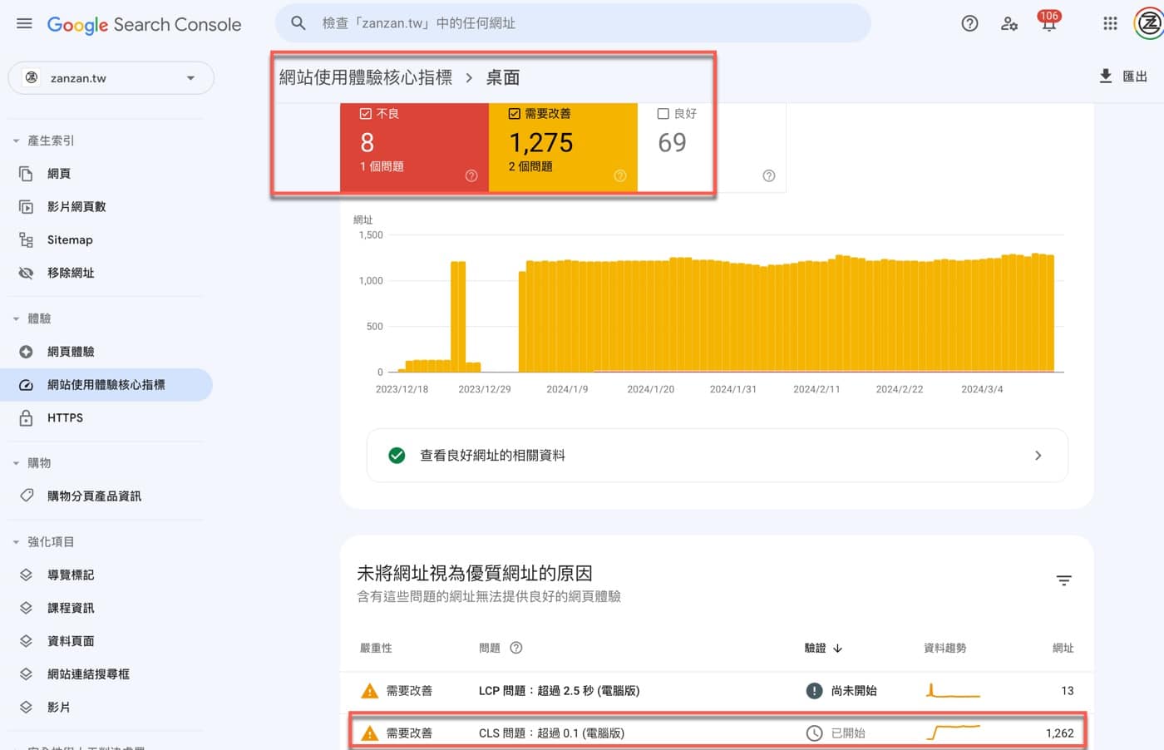Click the page experience plus-circle icon
Image resolution: width=1164 pixels, height=750 pixels.
26,352
